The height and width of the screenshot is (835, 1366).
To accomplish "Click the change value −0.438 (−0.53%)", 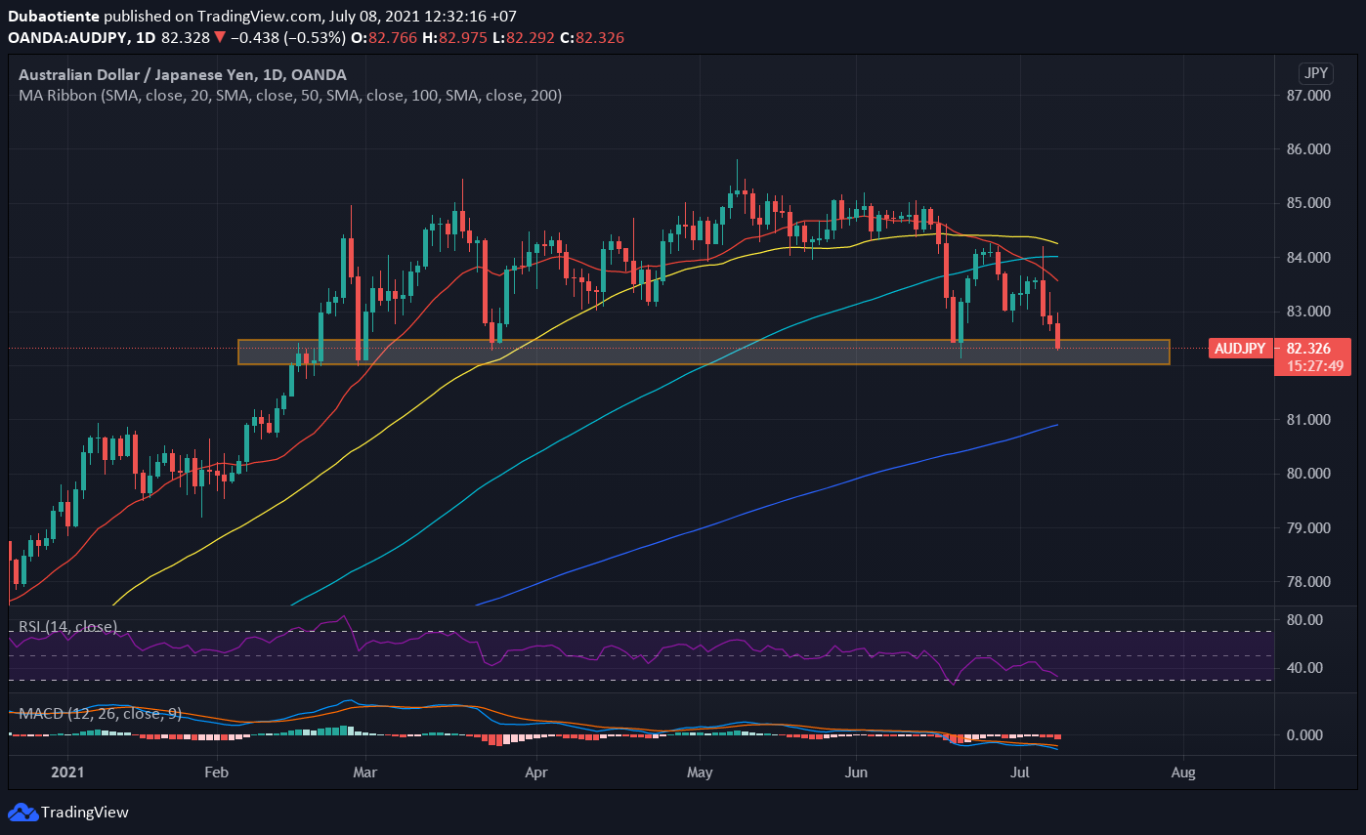I will pyautogui.click(x=287, y=37).
